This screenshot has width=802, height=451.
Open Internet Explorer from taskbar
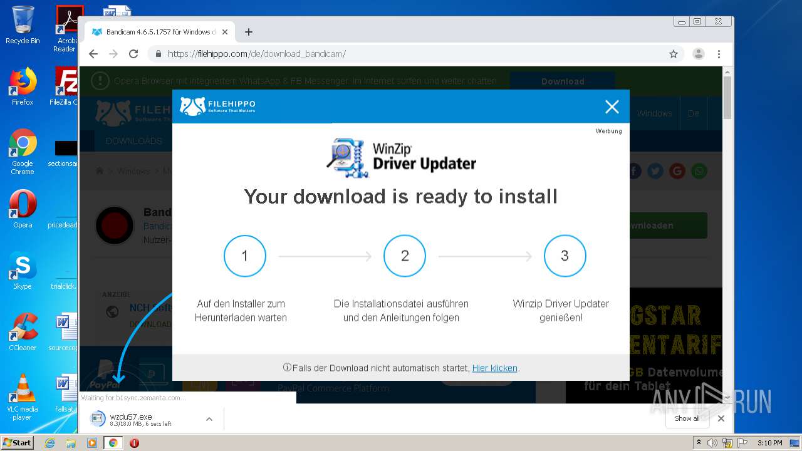49,443
